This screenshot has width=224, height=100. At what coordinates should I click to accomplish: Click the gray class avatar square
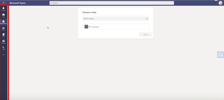point(86,27)
